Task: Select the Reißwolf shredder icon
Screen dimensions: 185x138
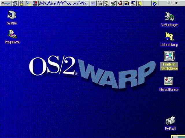Action: click(x=170, y=120)
